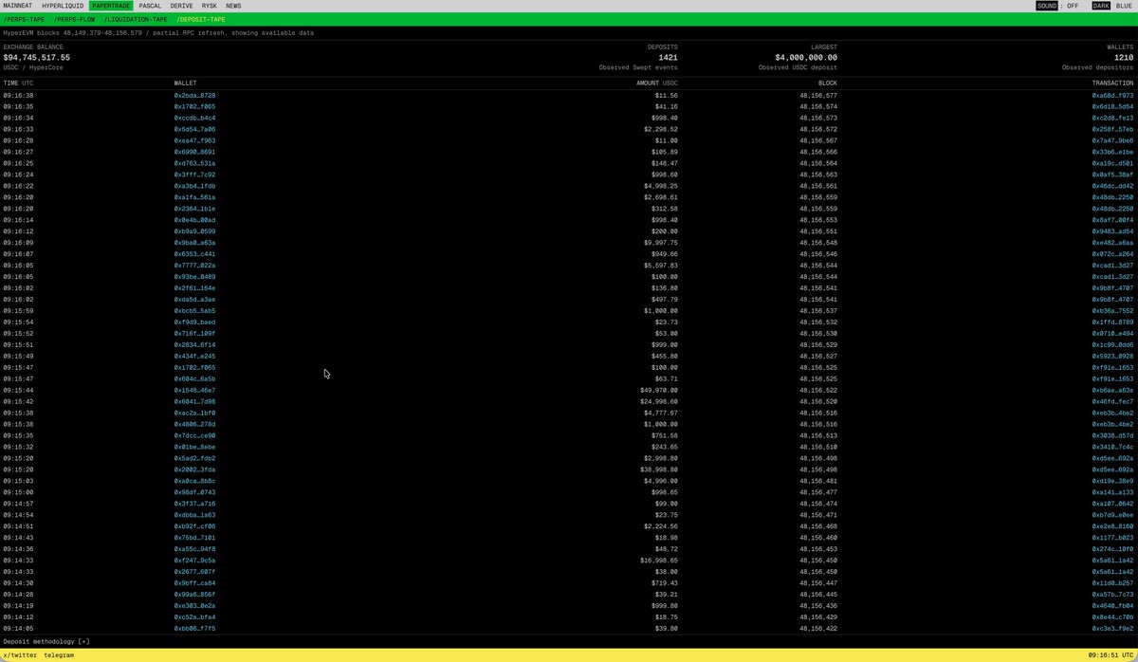
Task: Open the /LIQUIDATION-TAPE tab
Action: pyautogui.click(x=134, y=19)
